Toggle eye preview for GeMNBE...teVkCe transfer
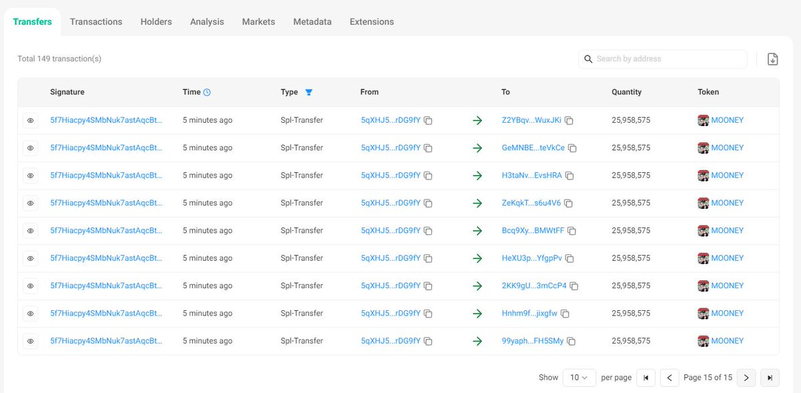The height and width of the screenshot is (393, 801). click(x=30, y=148)
